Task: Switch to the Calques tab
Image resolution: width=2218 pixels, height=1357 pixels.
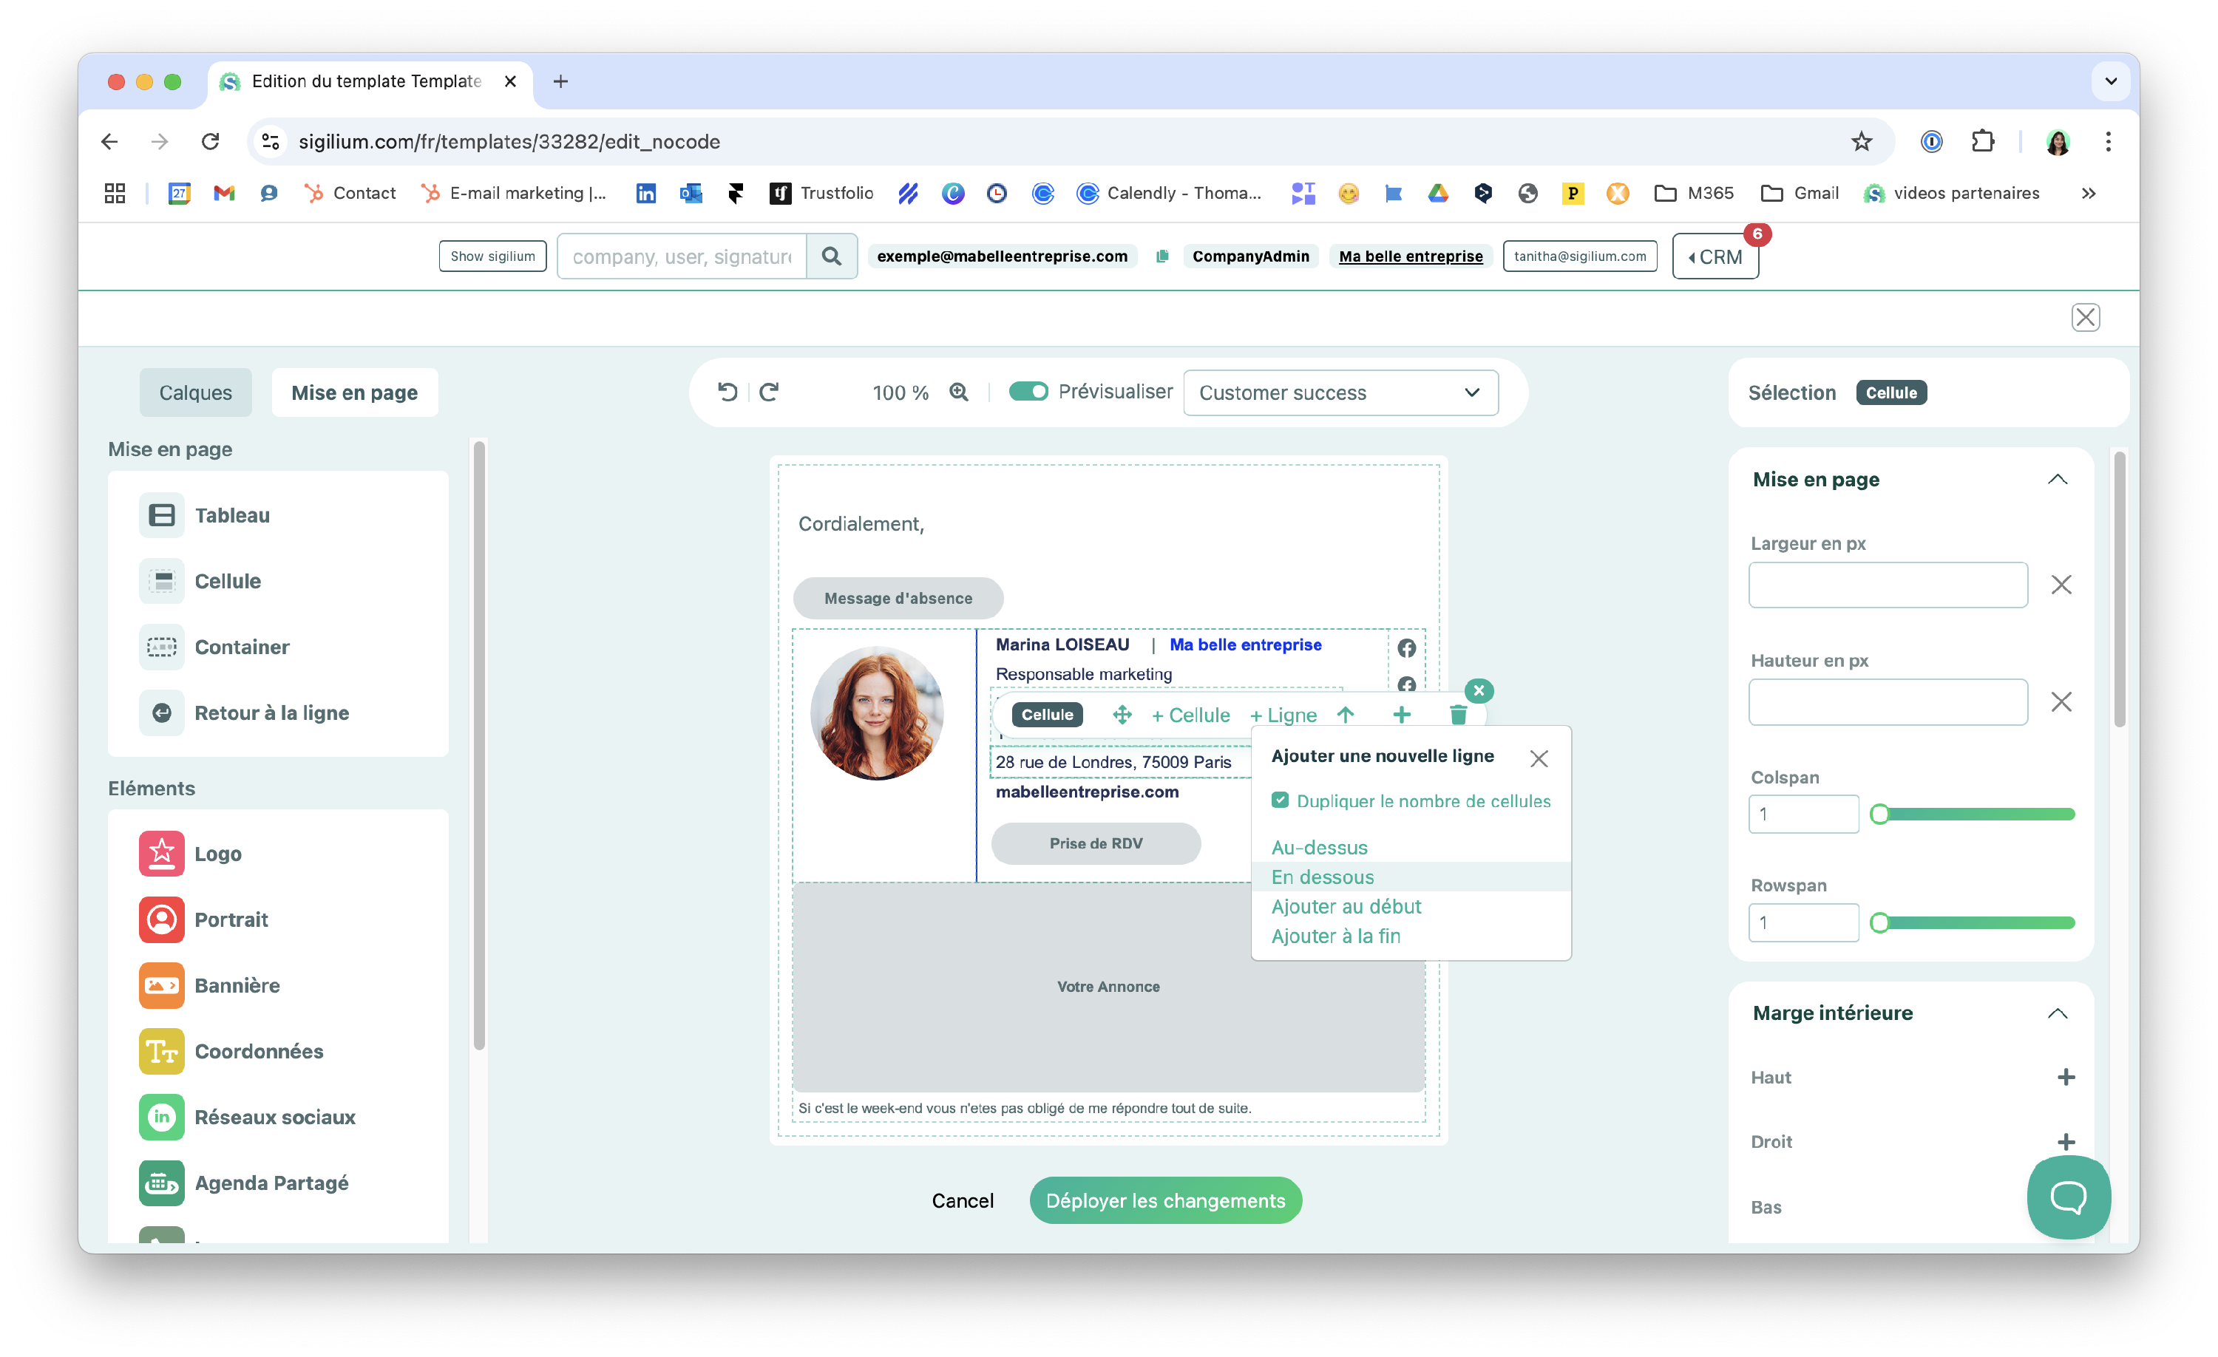Action: 195,393
